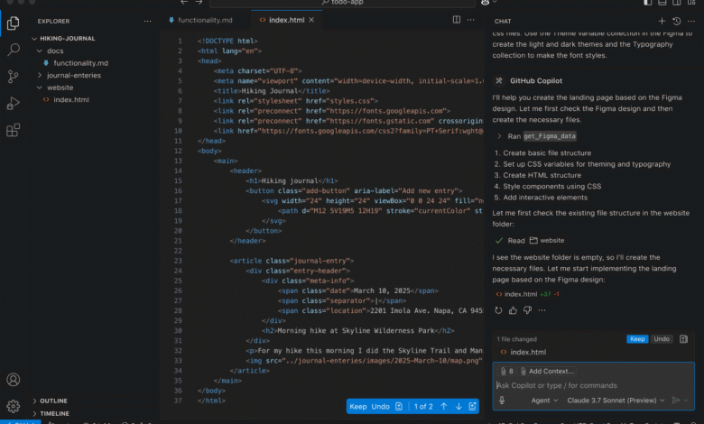This screenshot has height=424, width=704.
Task: Navigate forward with title bar arrow
Action: click(199, 2)
